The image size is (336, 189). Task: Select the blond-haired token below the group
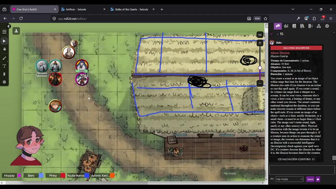click(55, 106)
